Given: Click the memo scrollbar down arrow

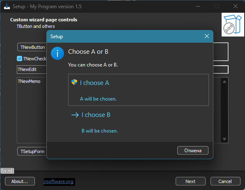Looking at the screenshot, I should 224,139.
